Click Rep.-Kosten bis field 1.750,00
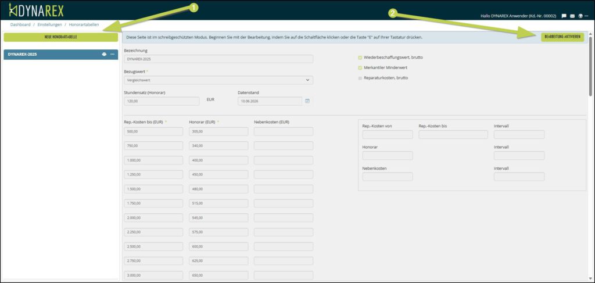Image resolution: width=595 pixels, height=283 pixels. pyautogui.click(x=153, y=203)
